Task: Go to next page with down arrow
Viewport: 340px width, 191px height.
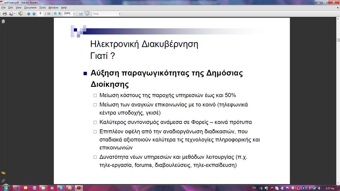Action: [34, 14]
